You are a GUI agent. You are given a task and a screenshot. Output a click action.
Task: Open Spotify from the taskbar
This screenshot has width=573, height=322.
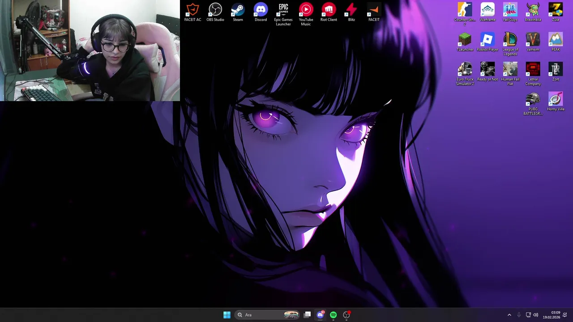point(333,315)
